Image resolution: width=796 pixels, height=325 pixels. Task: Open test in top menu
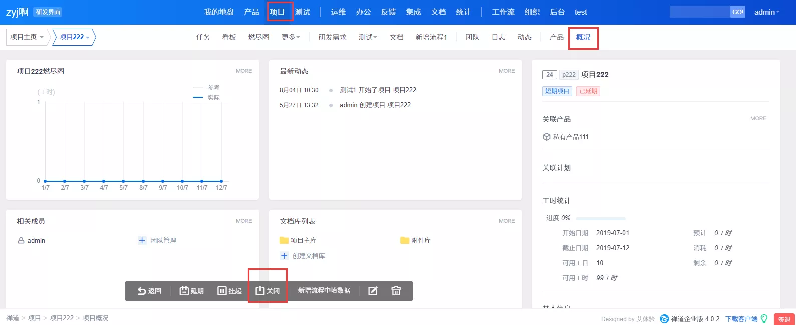581,12
